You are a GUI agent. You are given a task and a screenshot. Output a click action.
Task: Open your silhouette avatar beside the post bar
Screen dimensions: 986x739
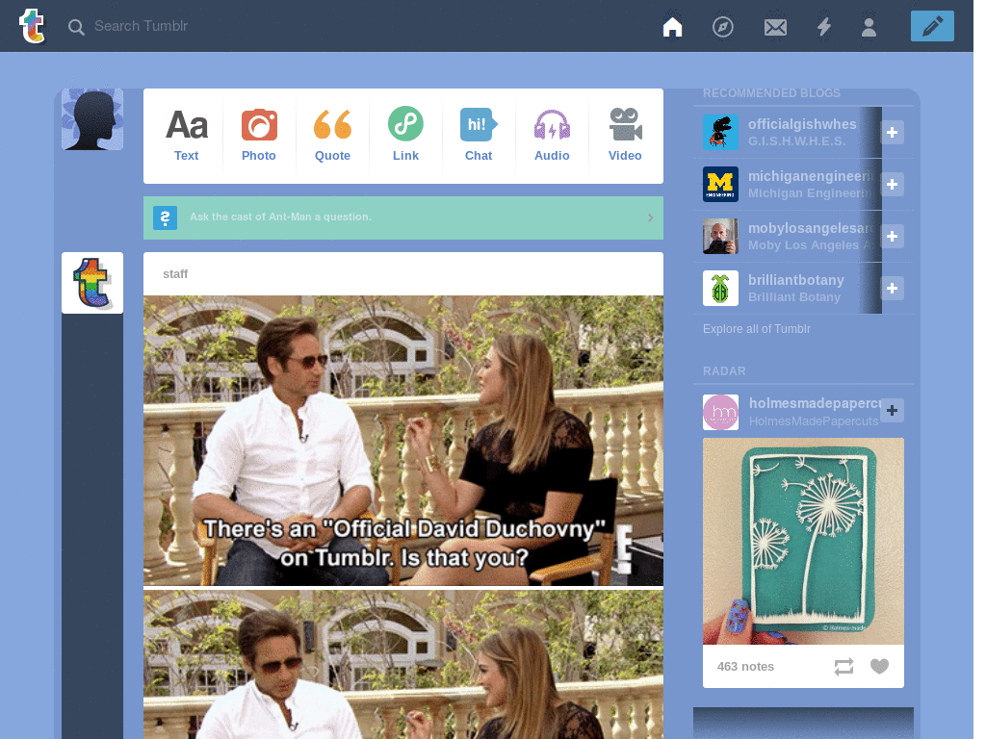point(92,118)
